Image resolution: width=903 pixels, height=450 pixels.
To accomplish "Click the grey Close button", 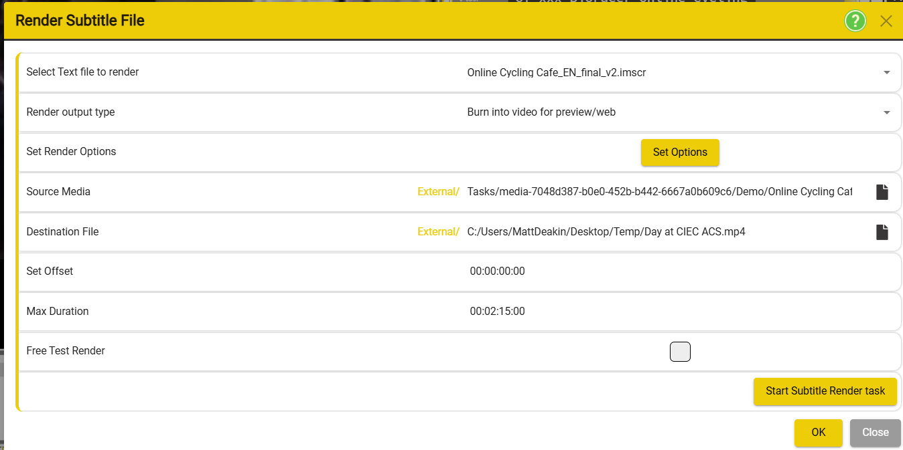I will pos(875,433).
